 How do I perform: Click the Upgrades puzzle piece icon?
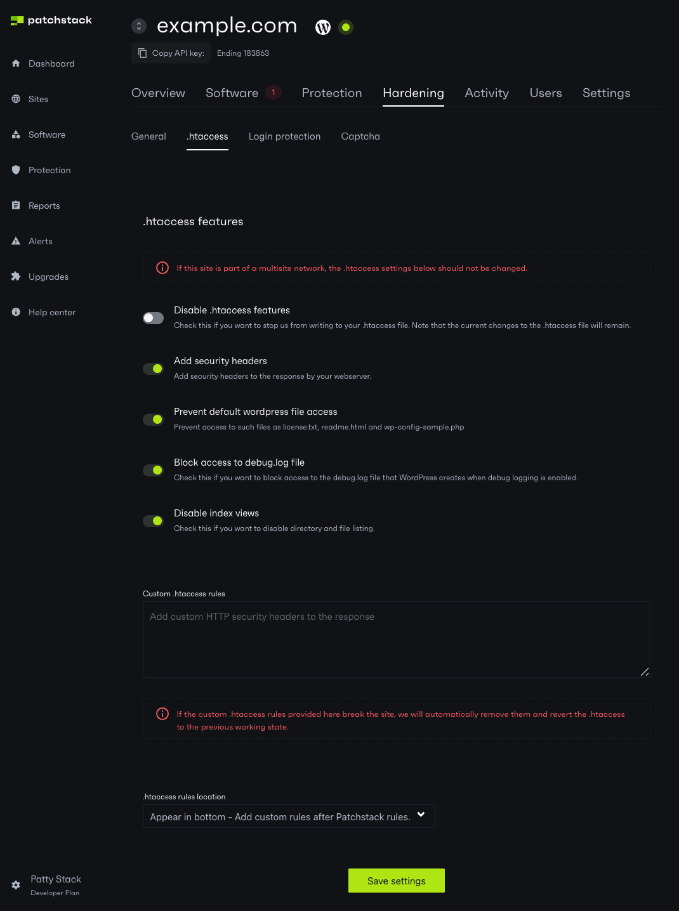(x=16, y=277)
